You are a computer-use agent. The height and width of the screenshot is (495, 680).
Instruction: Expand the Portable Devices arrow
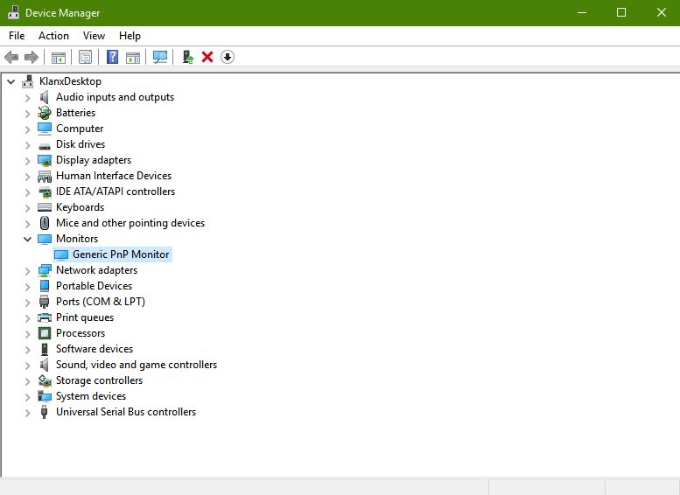pos(28,287)
